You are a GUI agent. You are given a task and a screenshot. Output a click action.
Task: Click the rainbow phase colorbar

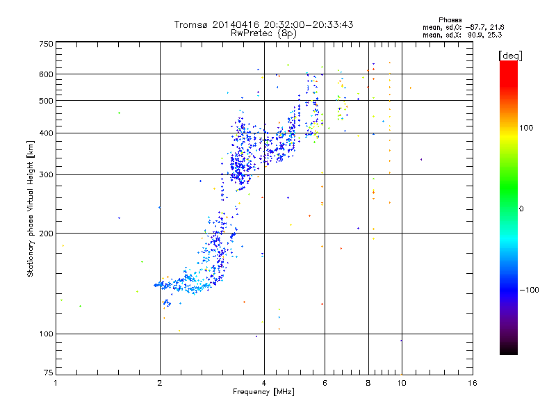coord(509,208)
